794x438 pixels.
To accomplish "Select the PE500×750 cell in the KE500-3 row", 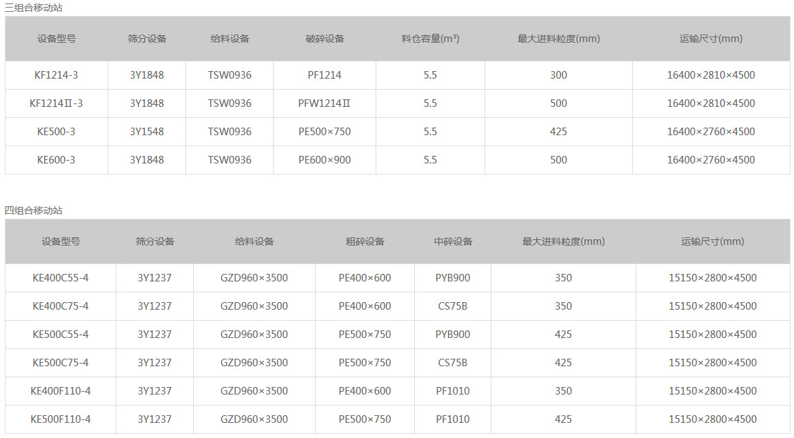I will tap(324, 132).
